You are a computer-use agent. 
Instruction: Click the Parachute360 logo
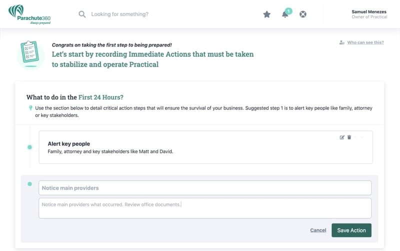[x=29, y=14]
